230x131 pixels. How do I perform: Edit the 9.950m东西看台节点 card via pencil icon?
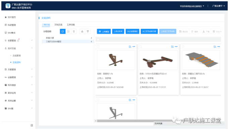(x=172, y=47)
